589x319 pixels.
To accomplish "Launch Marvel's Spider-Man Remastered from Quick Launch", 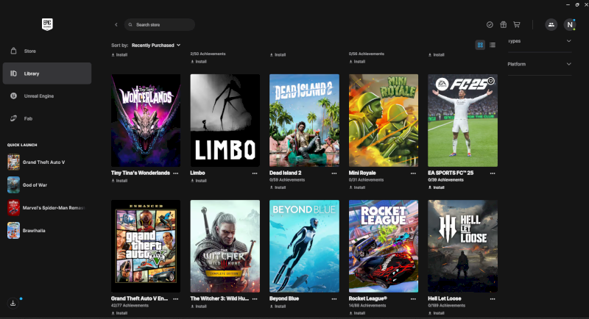I will (x=47, y=208).
